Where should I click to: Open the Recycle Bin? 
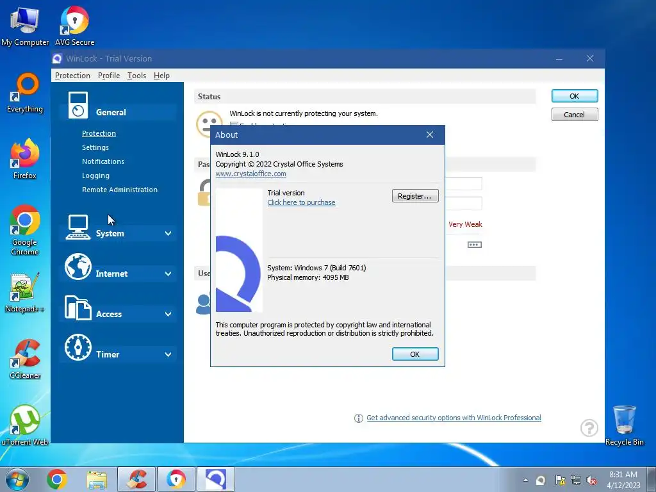(624, 425)
